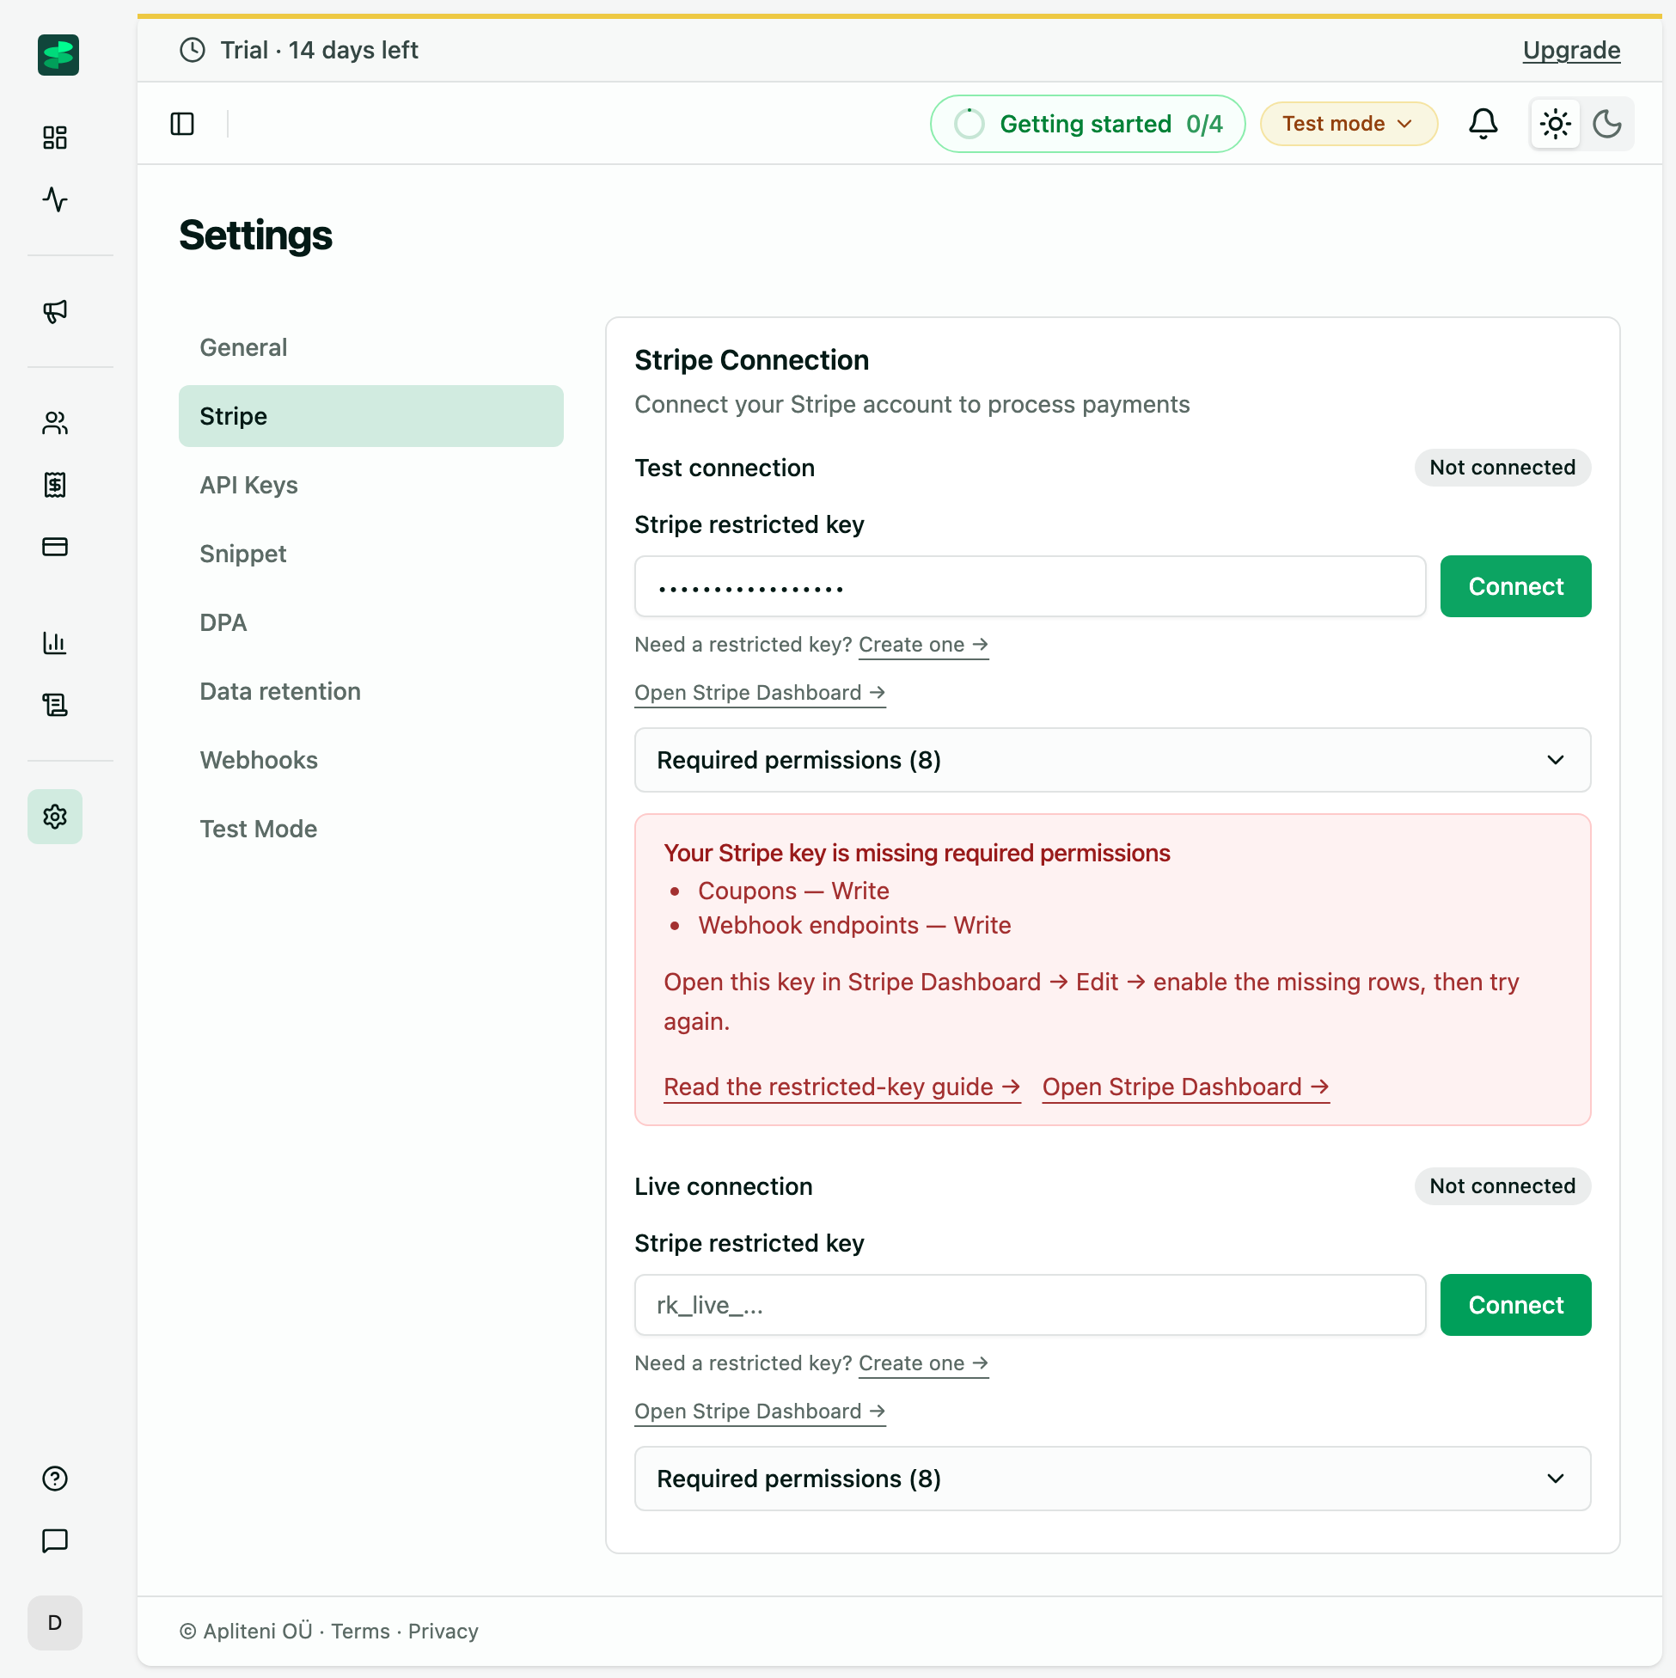Expand Required permissions (8) for live connection

pos(1112,1479)
